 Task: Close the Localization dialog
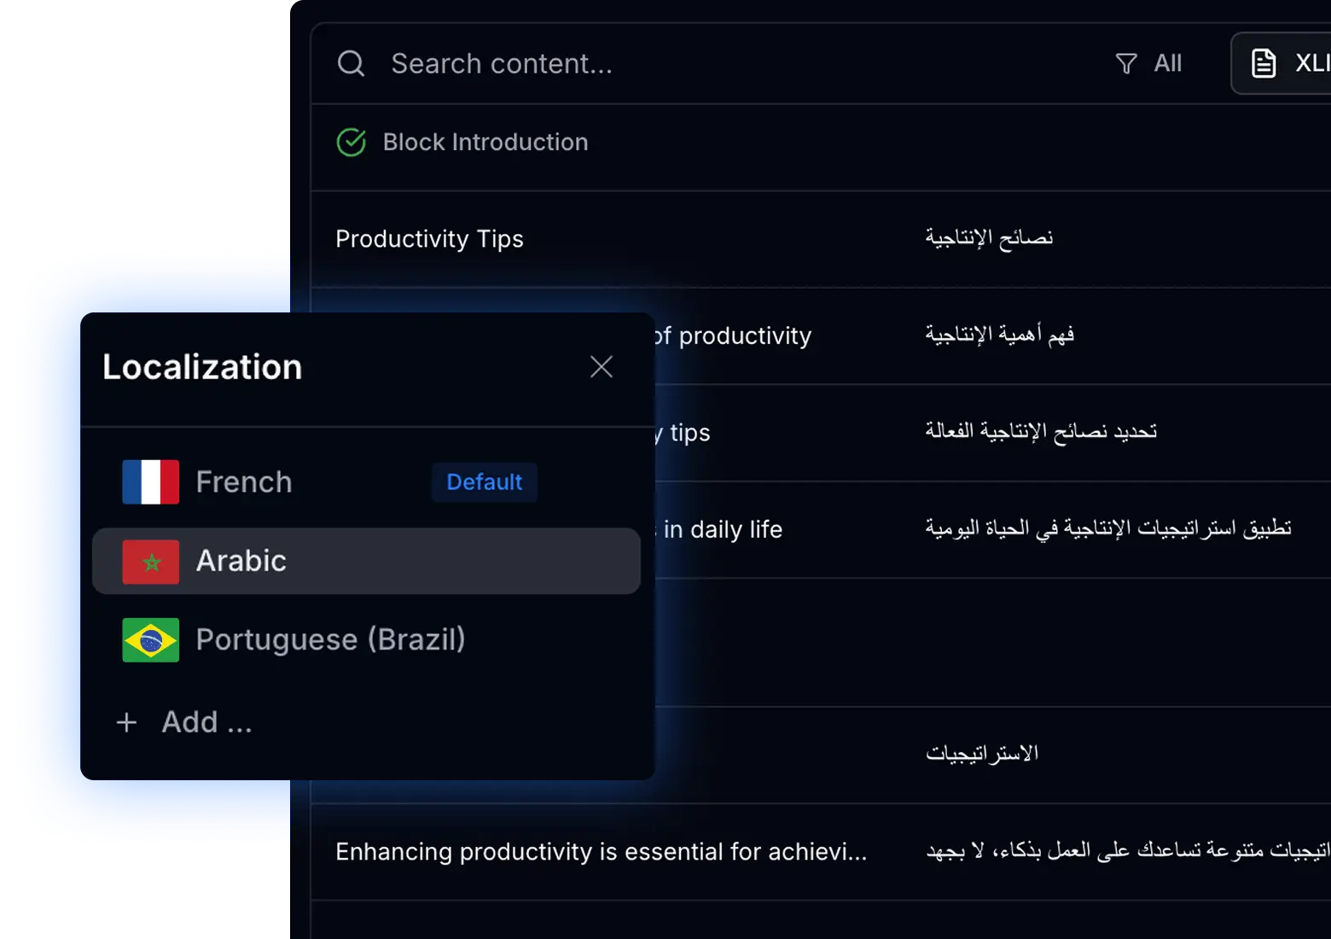pyautogui.click(x=601, y=366)
